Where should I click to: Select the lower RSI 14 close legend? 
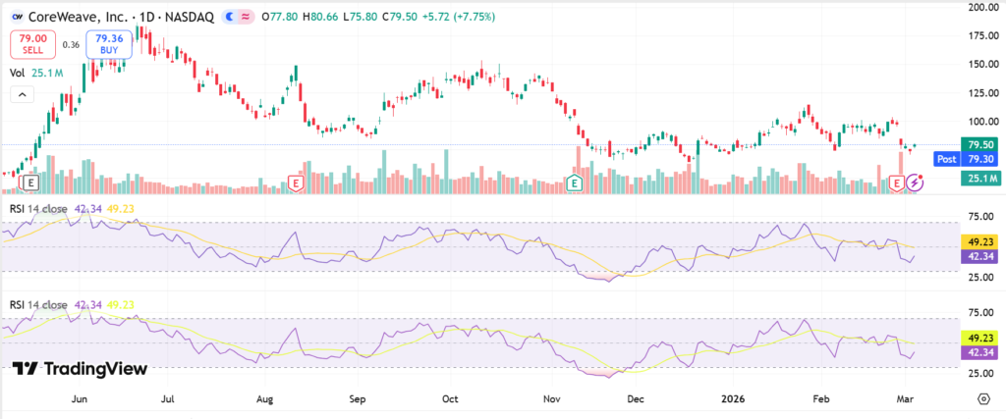(x=39, y=304)
